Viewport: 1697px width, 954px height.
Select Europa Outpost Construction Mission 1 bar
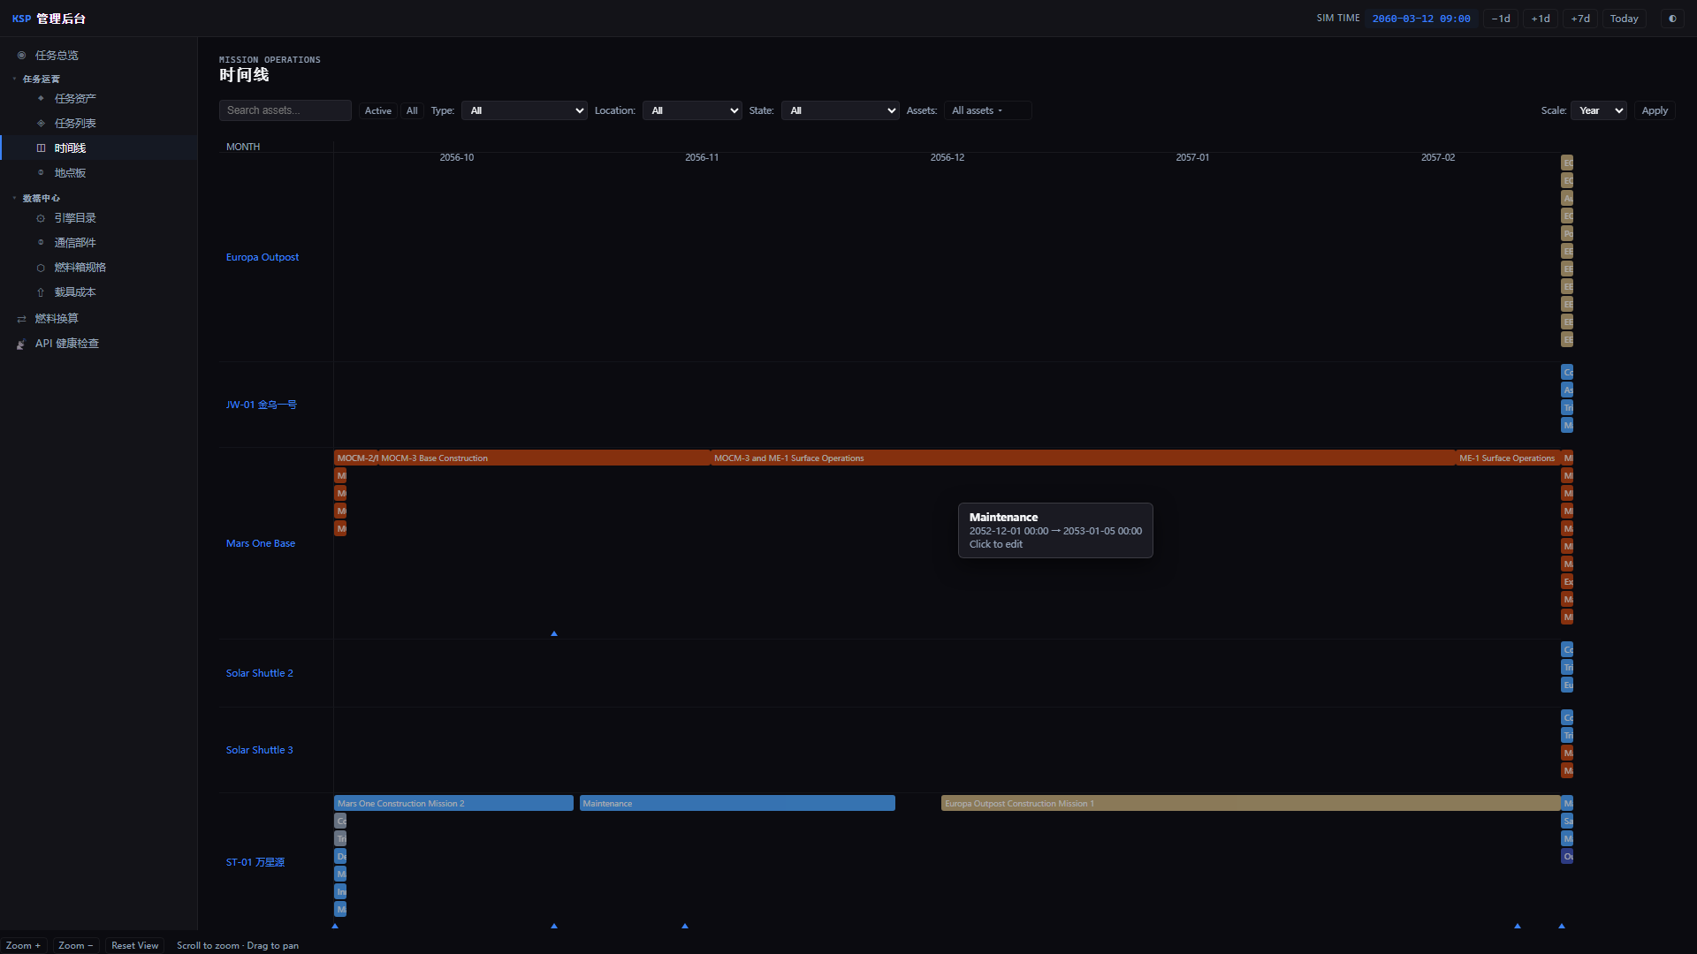1251,804
